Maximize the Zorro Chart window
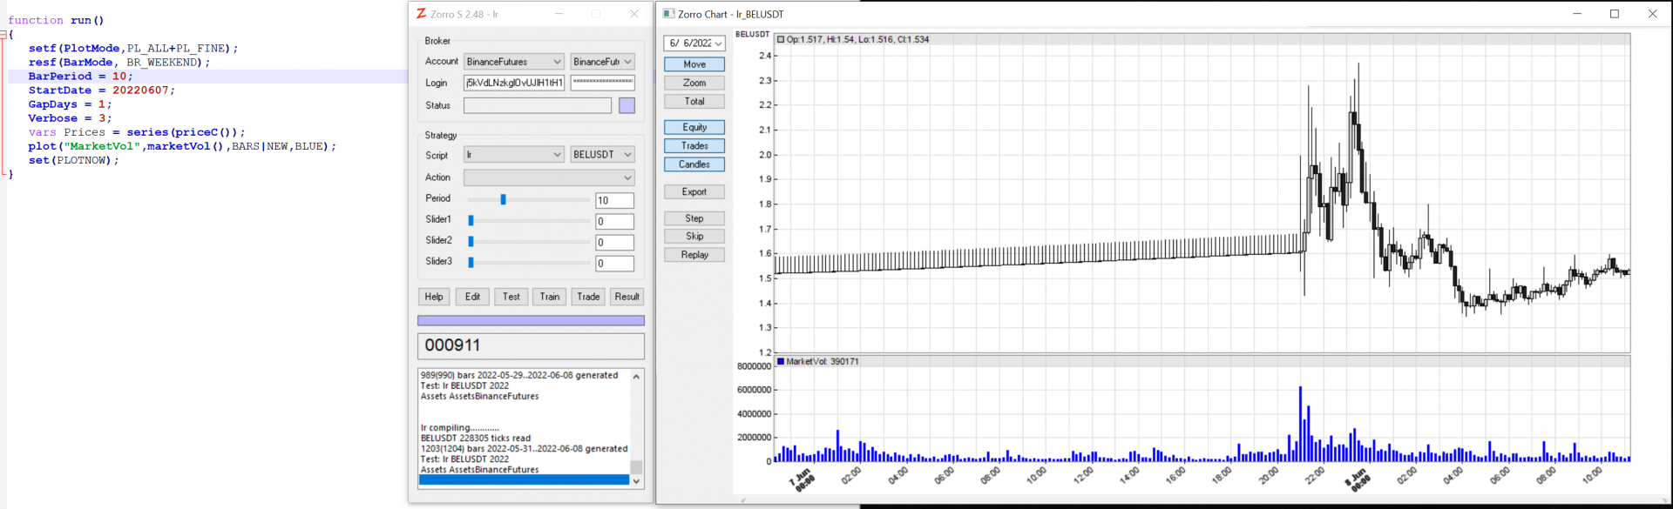This screenshot has width=1673, height=509. click(x=1614, y=14)
